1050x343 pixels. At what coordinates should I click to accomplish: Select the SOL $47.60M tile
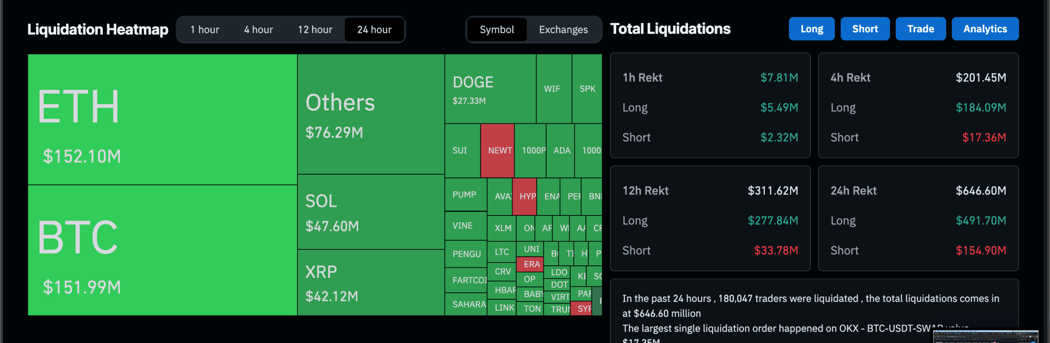371,212
